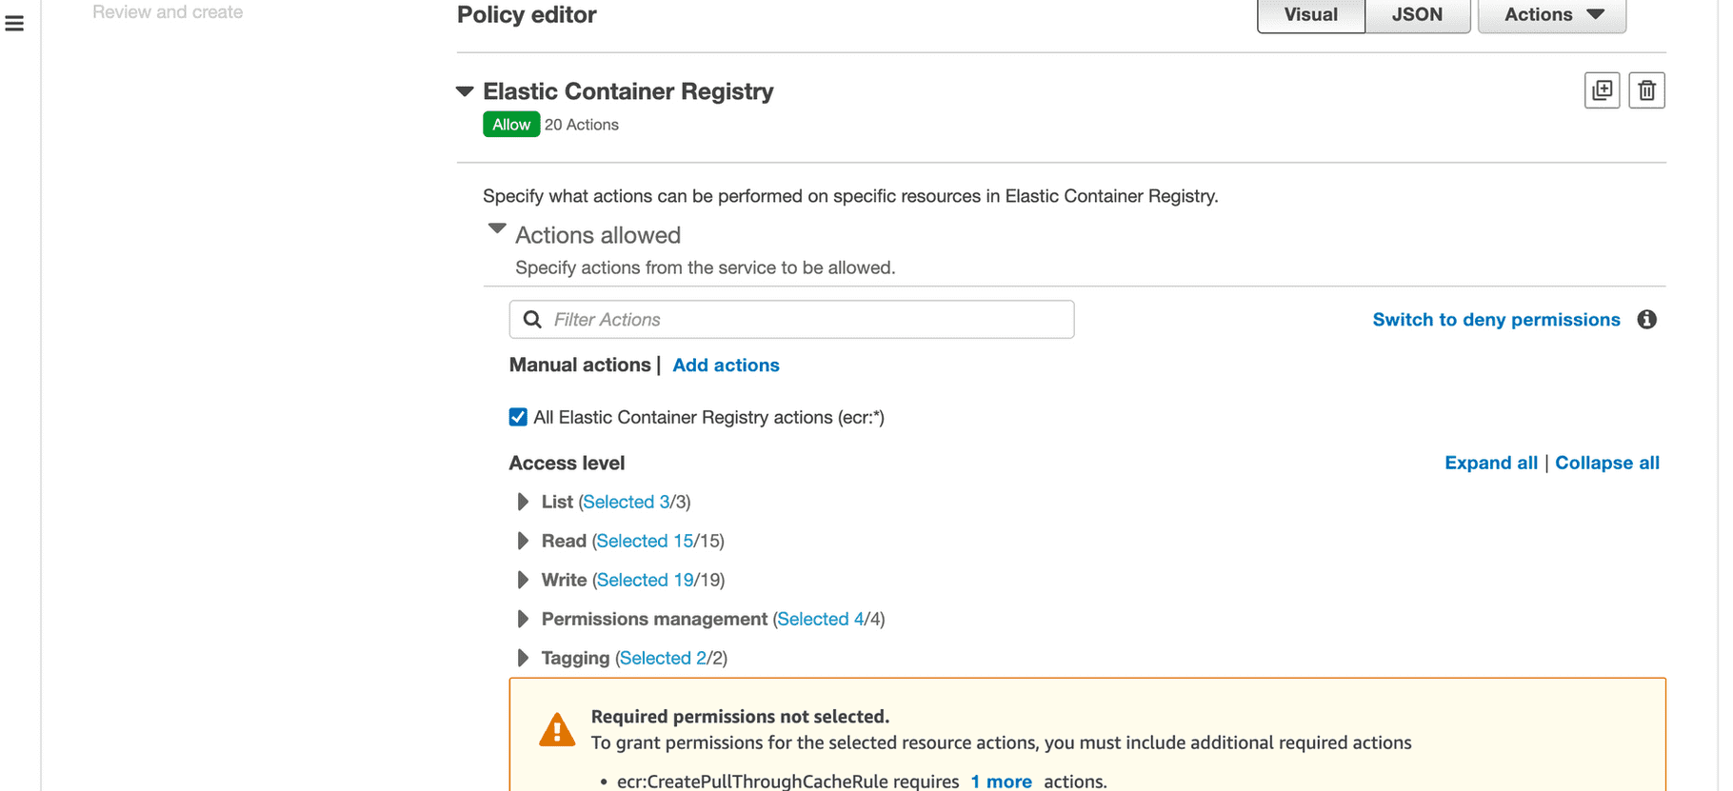
Task: Open the navigation sidebar menu
Action: click(14, 24)
